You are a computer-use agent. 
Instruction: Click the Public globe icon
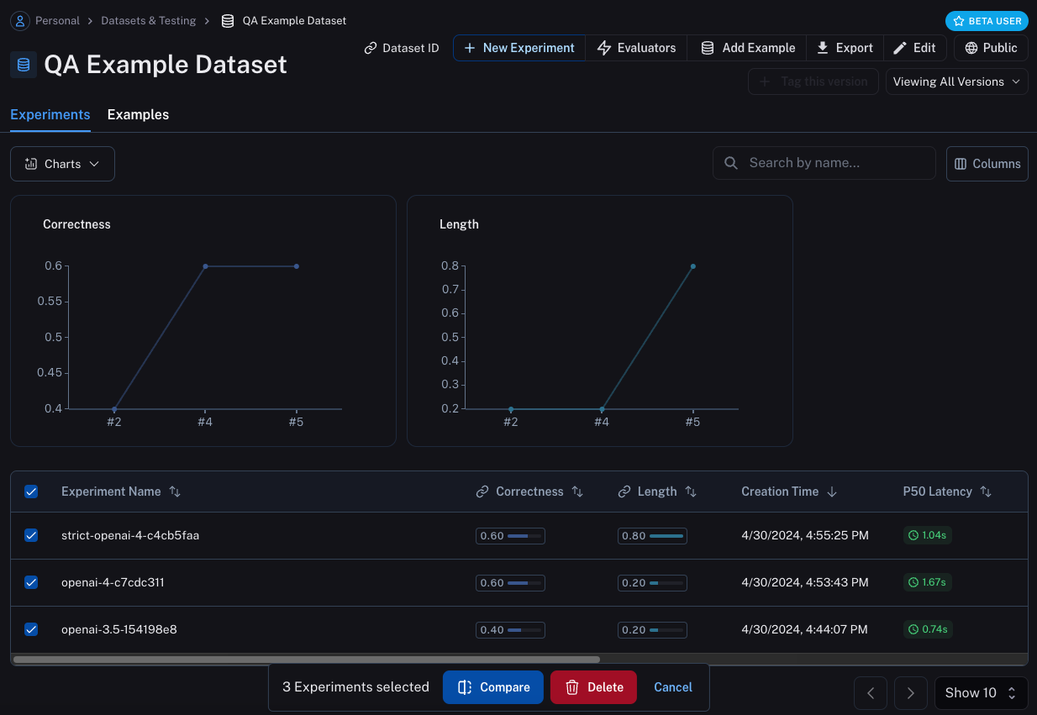tap(971, 49)
